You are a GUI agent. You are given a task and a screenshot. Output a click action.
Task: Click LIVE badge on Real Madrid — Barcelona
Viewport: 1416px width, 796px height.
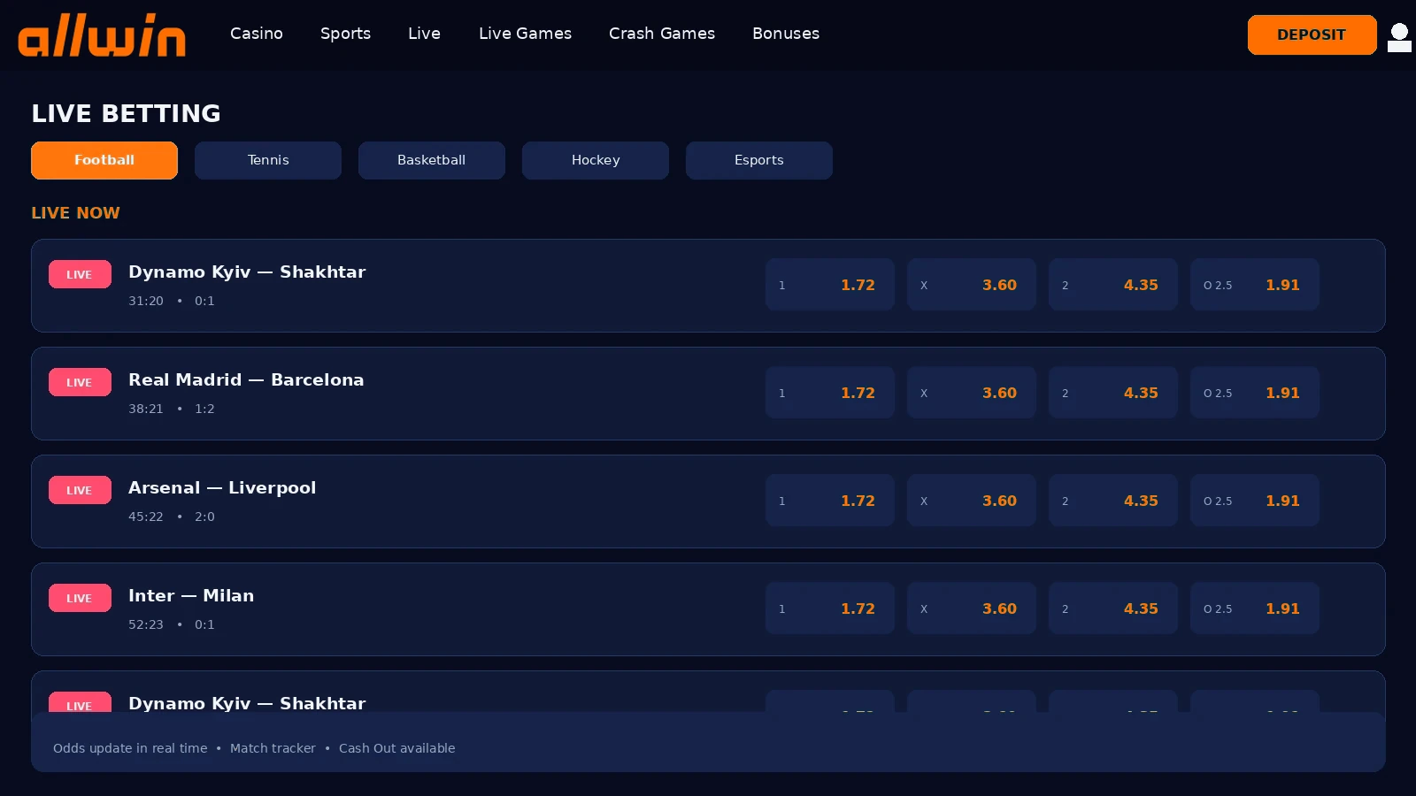(80, 382)
